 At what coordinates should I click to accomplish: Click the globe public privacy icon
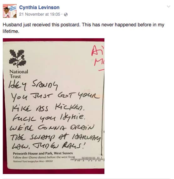[x=66, y=14]
